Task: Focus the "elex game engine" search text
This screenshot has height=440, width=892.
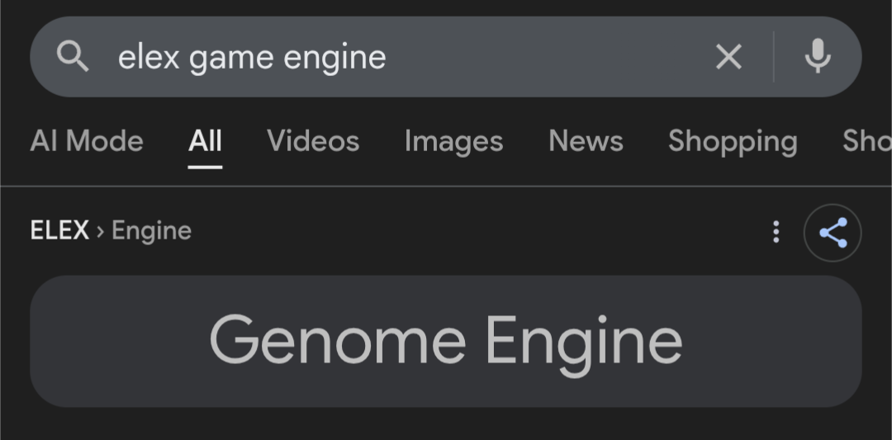Action: 252,57
